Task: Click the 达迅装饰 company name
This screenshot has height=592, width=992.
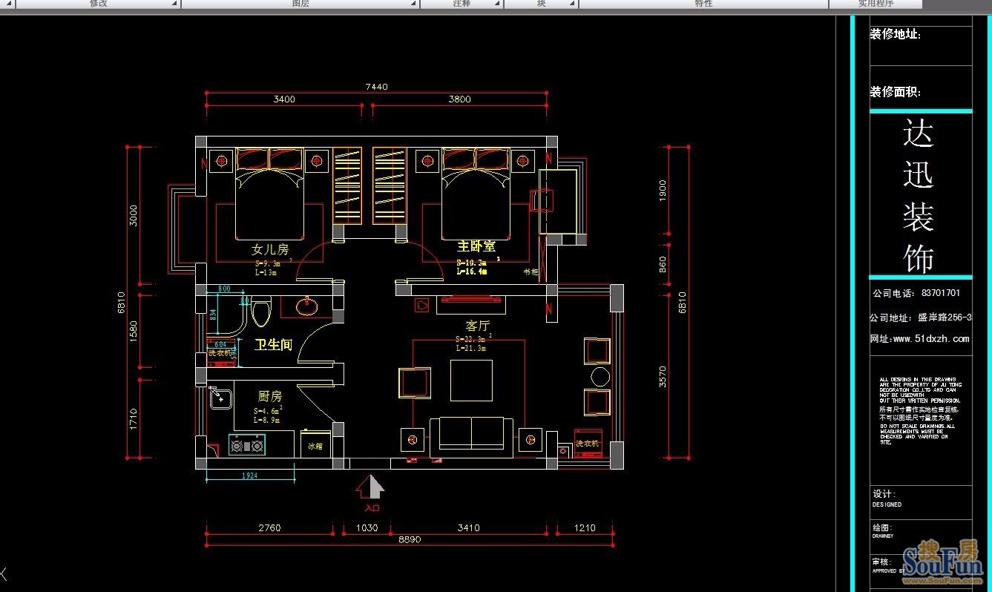Action: pos(919,196)
